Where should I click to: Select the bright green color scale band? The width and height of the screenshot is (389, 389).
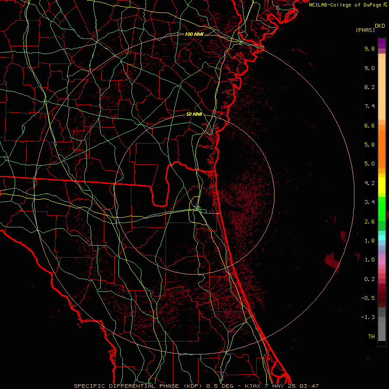382,209
